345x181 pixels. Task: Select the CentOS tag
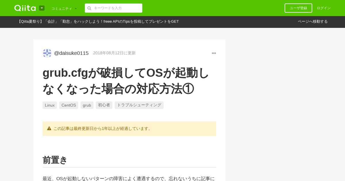point(69,105)
